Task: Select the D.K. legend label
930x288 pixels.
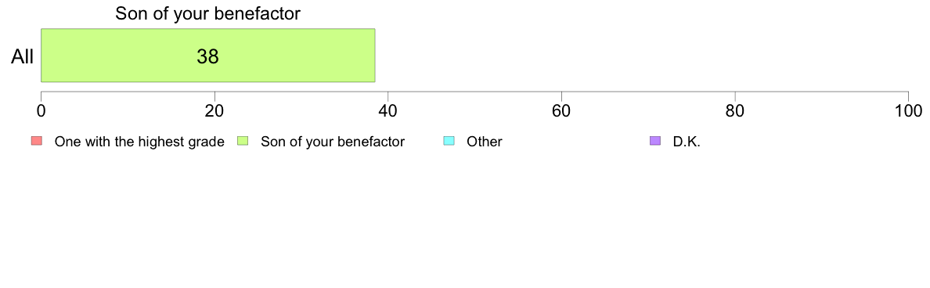Action: [x=687, y=142]
